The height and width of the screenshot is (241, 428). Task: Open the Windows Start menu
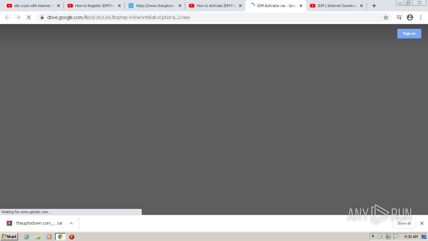(9, 237)
